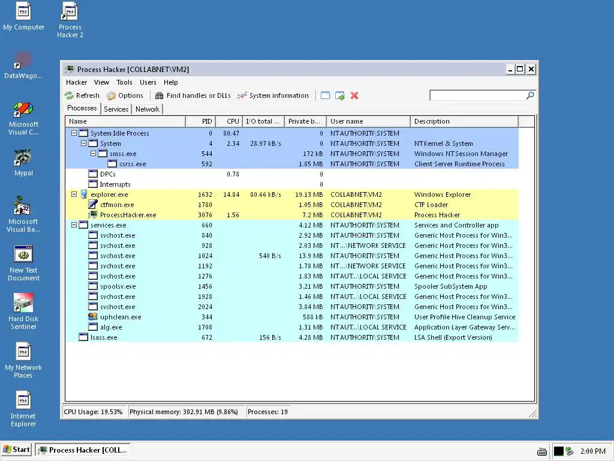Image resolution: width=614 pixels, height=461 pixels.
Task: Open the Users menu
Action: tap(148, 82)
